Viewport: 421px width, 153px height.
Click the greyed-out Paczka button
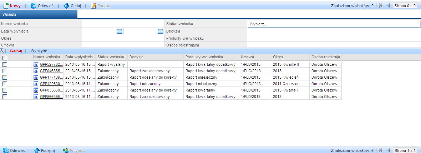click(x=100, y=6)
